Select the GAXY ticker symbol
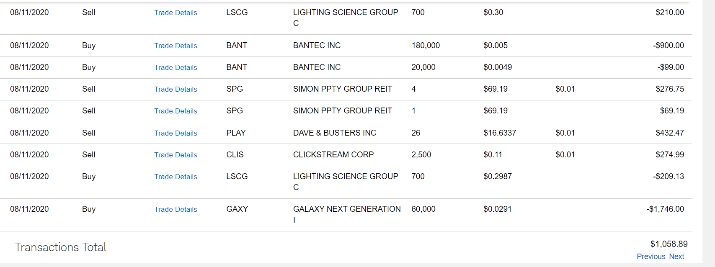The height and width of the screenshot is (267, 715). pos(237,209)
